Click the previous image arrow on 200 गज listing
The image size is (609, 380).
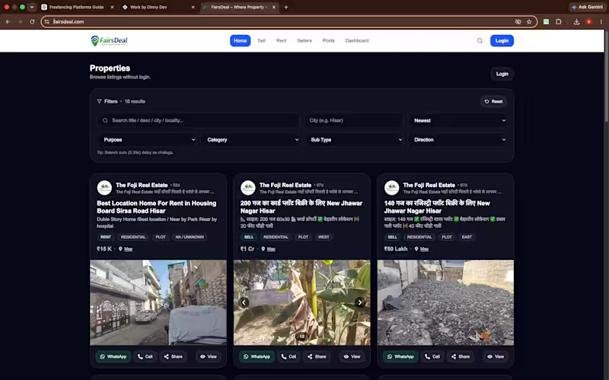tap(244, 302)
